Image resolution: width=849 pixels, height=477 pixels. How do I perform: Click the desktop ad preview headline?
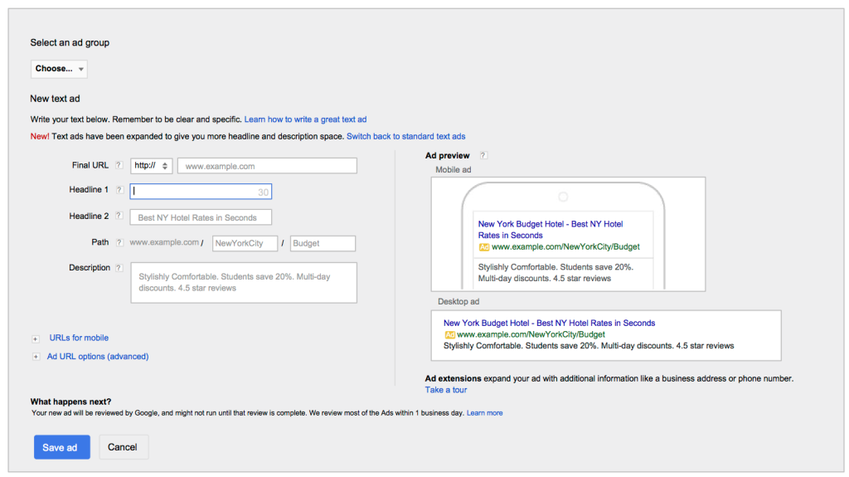[x=549, y=323]
